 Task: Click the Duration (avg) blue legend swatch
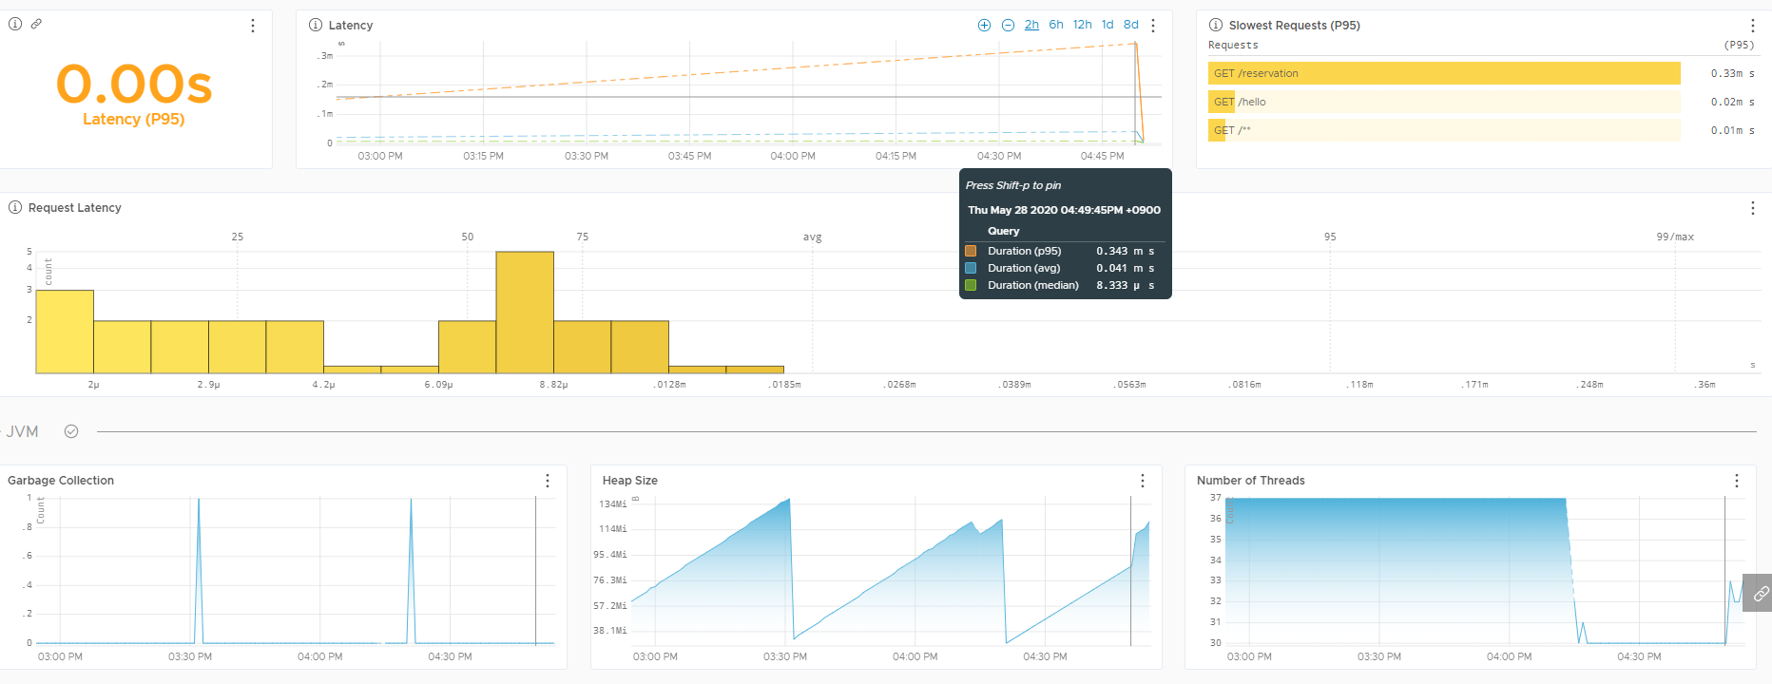971,268
